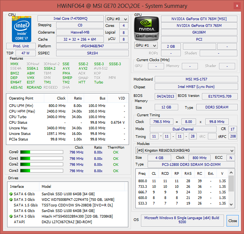Viewport: 244px width, 234px height.
Task: Click the E1757IMS.709 BIOS version field
Action: pyautogui.click(x=220, y=97)
